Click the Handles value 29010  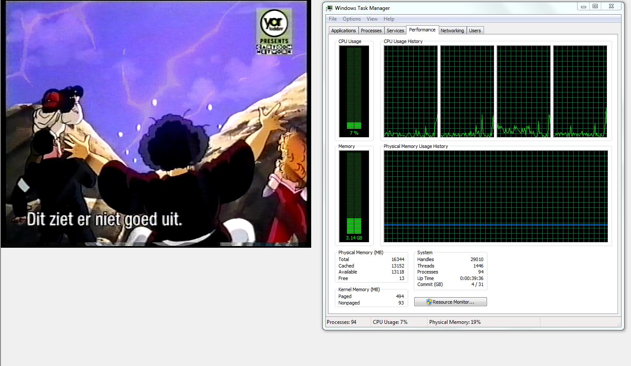[x=477, y=259]
